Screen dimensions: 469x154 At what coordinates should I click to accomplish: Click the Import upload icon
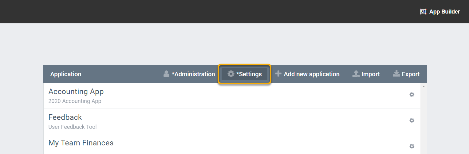pyautogui.click(x=356, y=74)
